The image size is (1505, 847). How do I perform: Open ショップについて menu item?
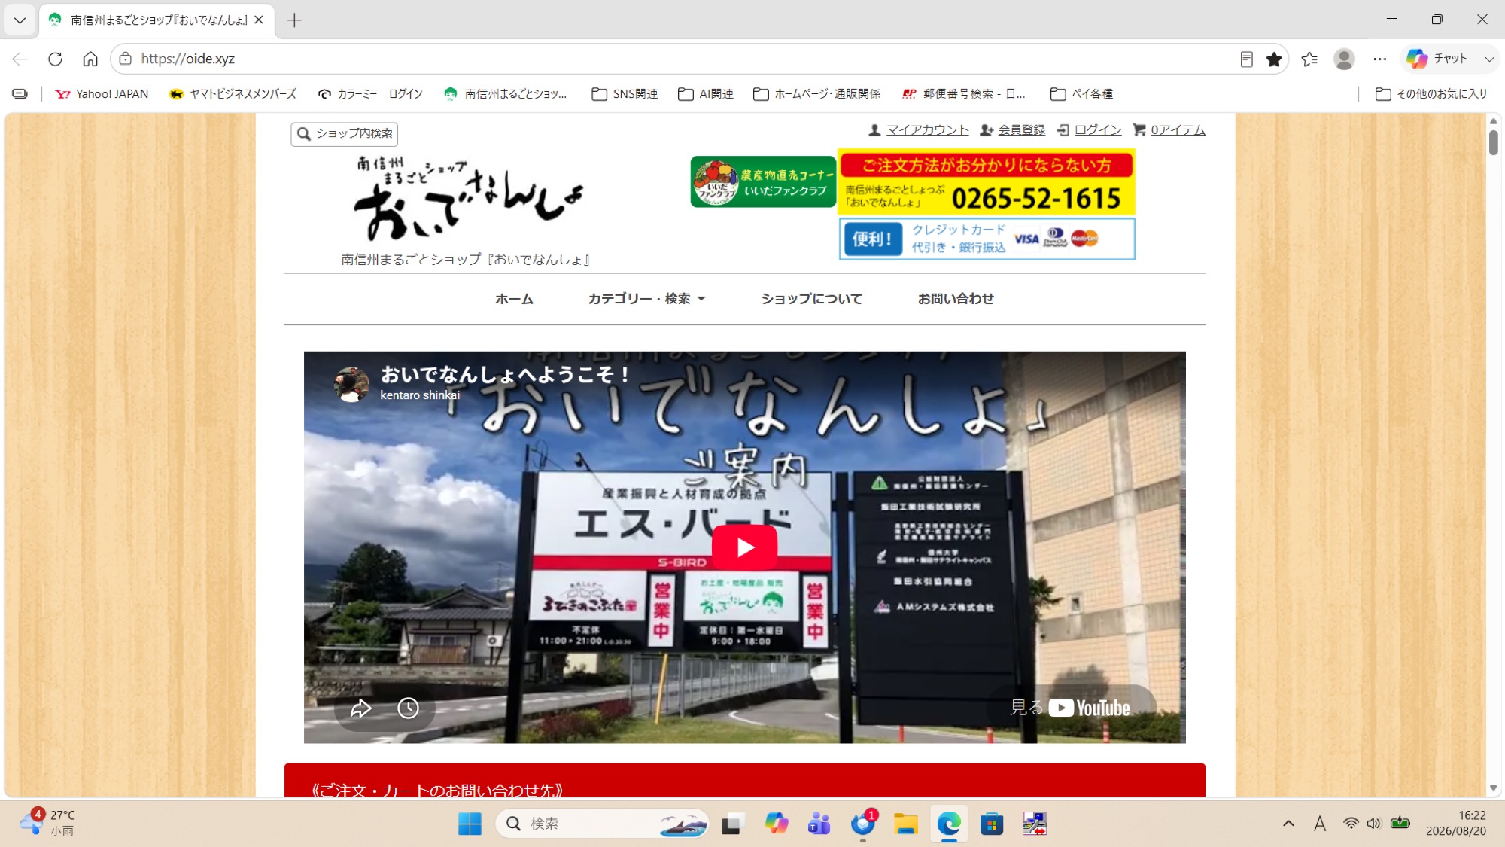coord(811,299)
